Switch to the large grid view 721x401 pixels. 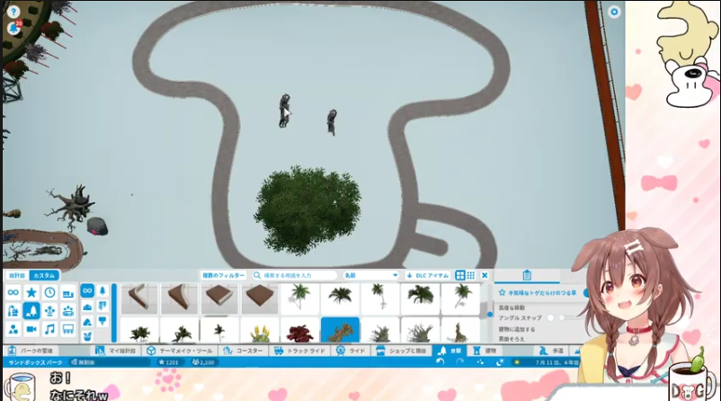(459, 275)
